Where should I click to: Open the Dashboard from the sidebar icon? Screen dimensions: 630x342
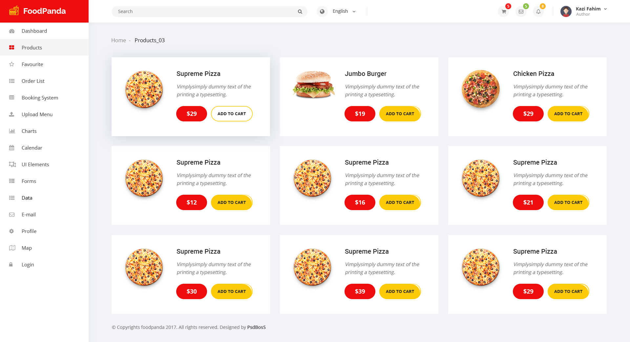click(x=12, y=31)
